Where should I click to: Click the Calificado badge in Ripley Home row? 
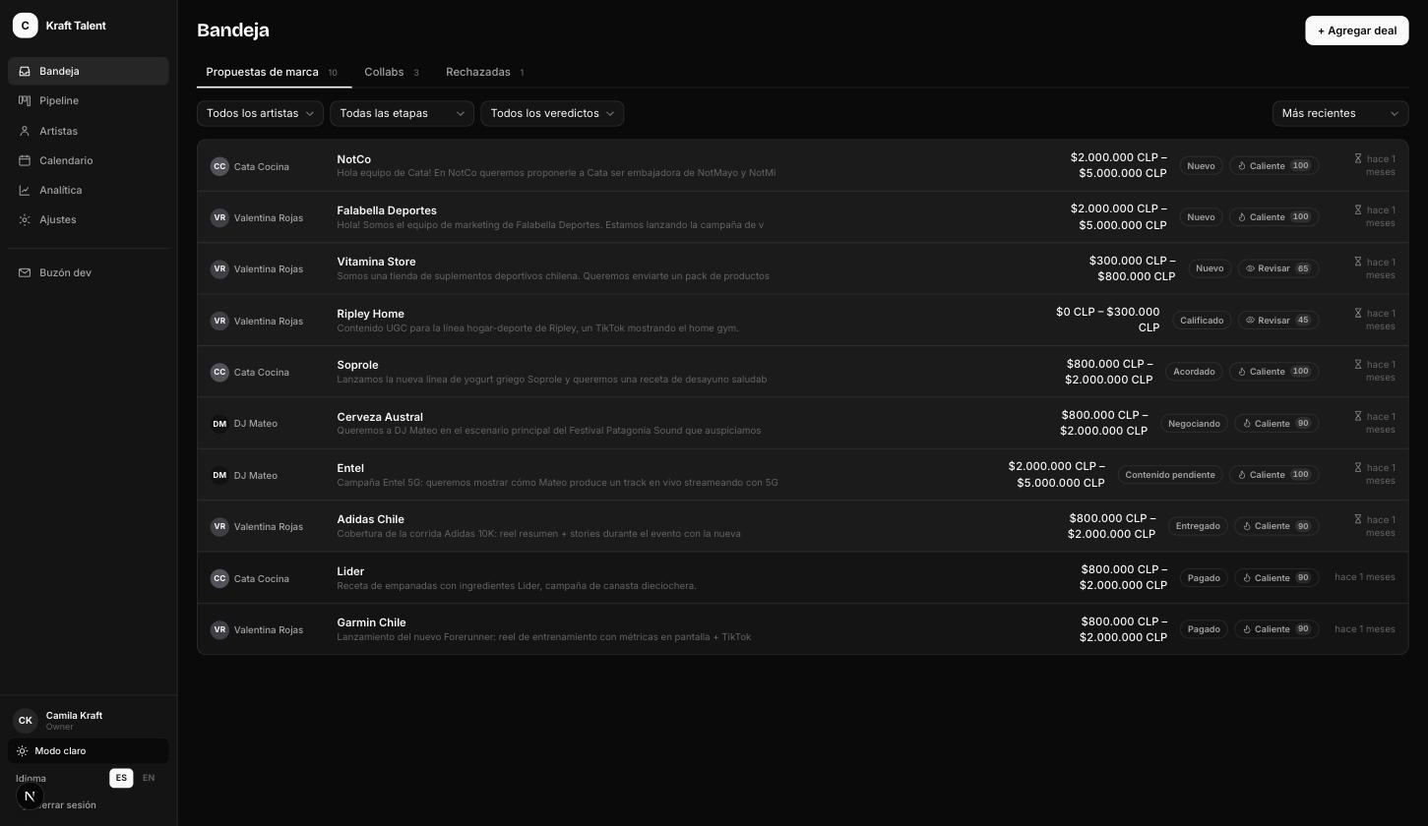pos(1202,321)
